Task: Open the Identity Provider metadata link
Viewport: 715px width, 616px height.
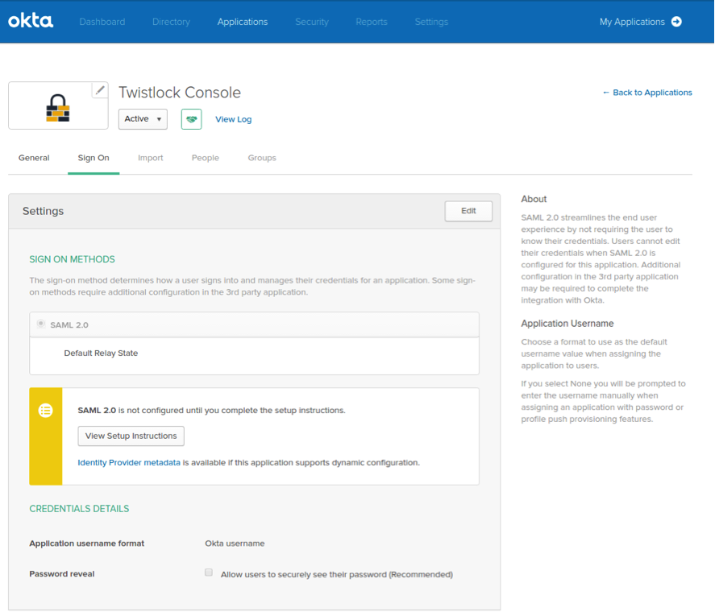Action: click(129, 462)
